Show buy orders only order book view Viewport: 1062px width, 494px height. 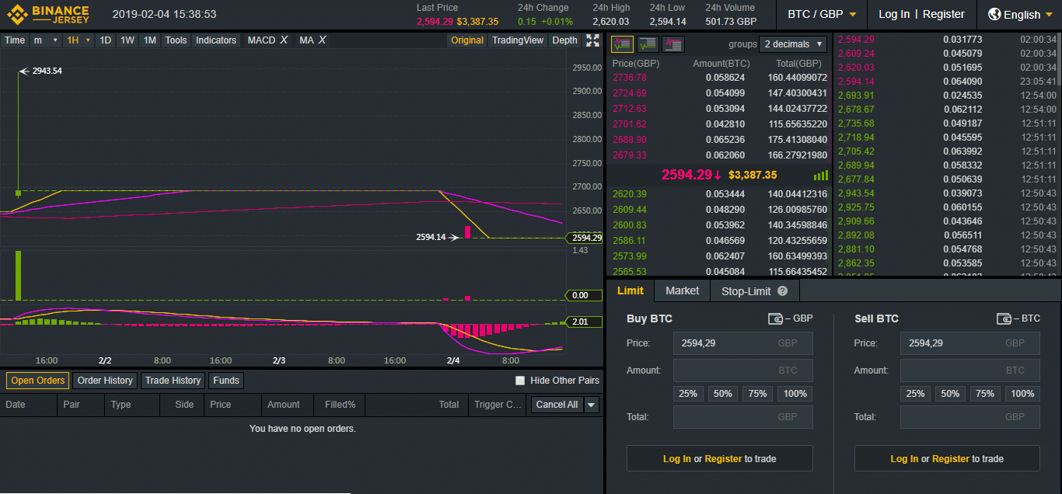tap(648, 44)
